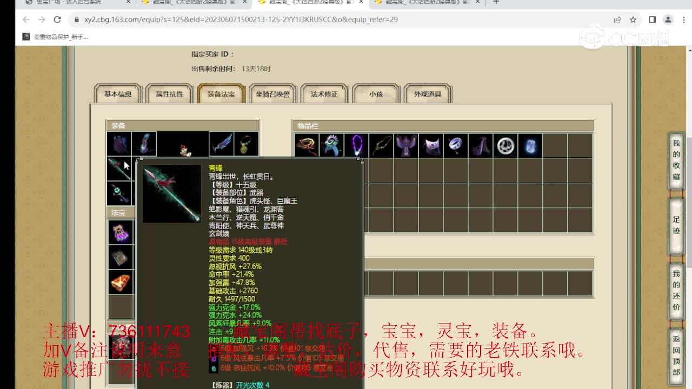This screenshot has width=692, height=389.
Task: Click the green spear weapon icon in 装备 panel
Action: click(x=119, y=169)
